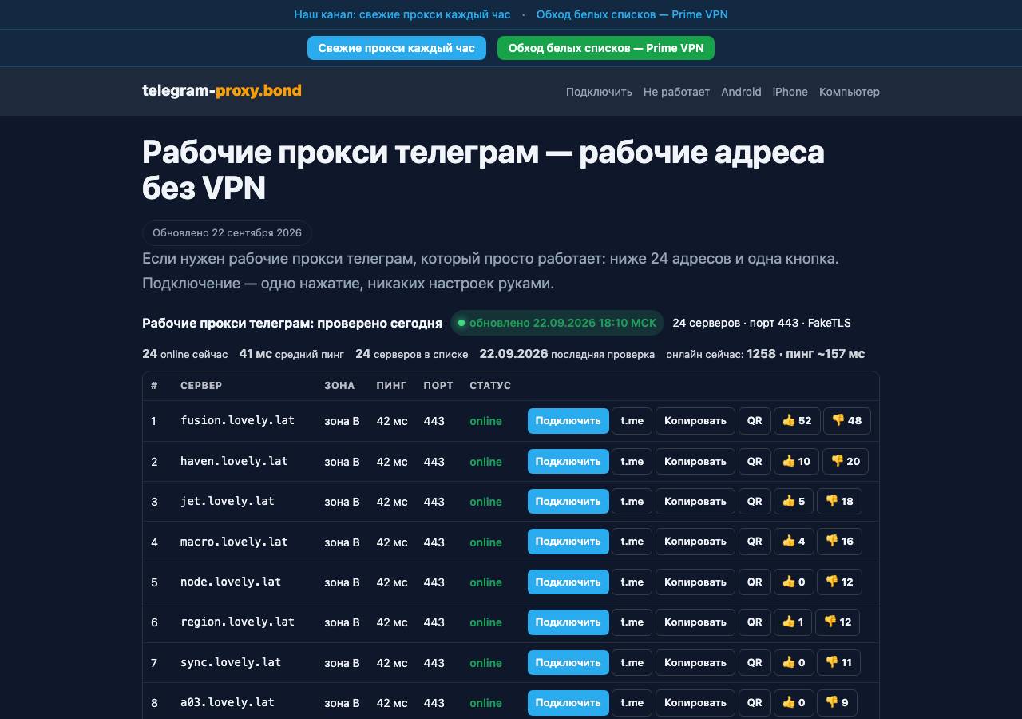1022x719 pixels.
Task: Connect to fusion.lovely.lat via Подключить
Action: pos(568,421)
